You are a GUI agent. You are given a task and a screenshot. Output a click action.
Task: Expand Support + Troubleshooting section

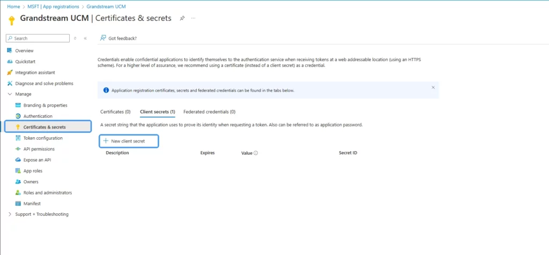tap(10, 214)
